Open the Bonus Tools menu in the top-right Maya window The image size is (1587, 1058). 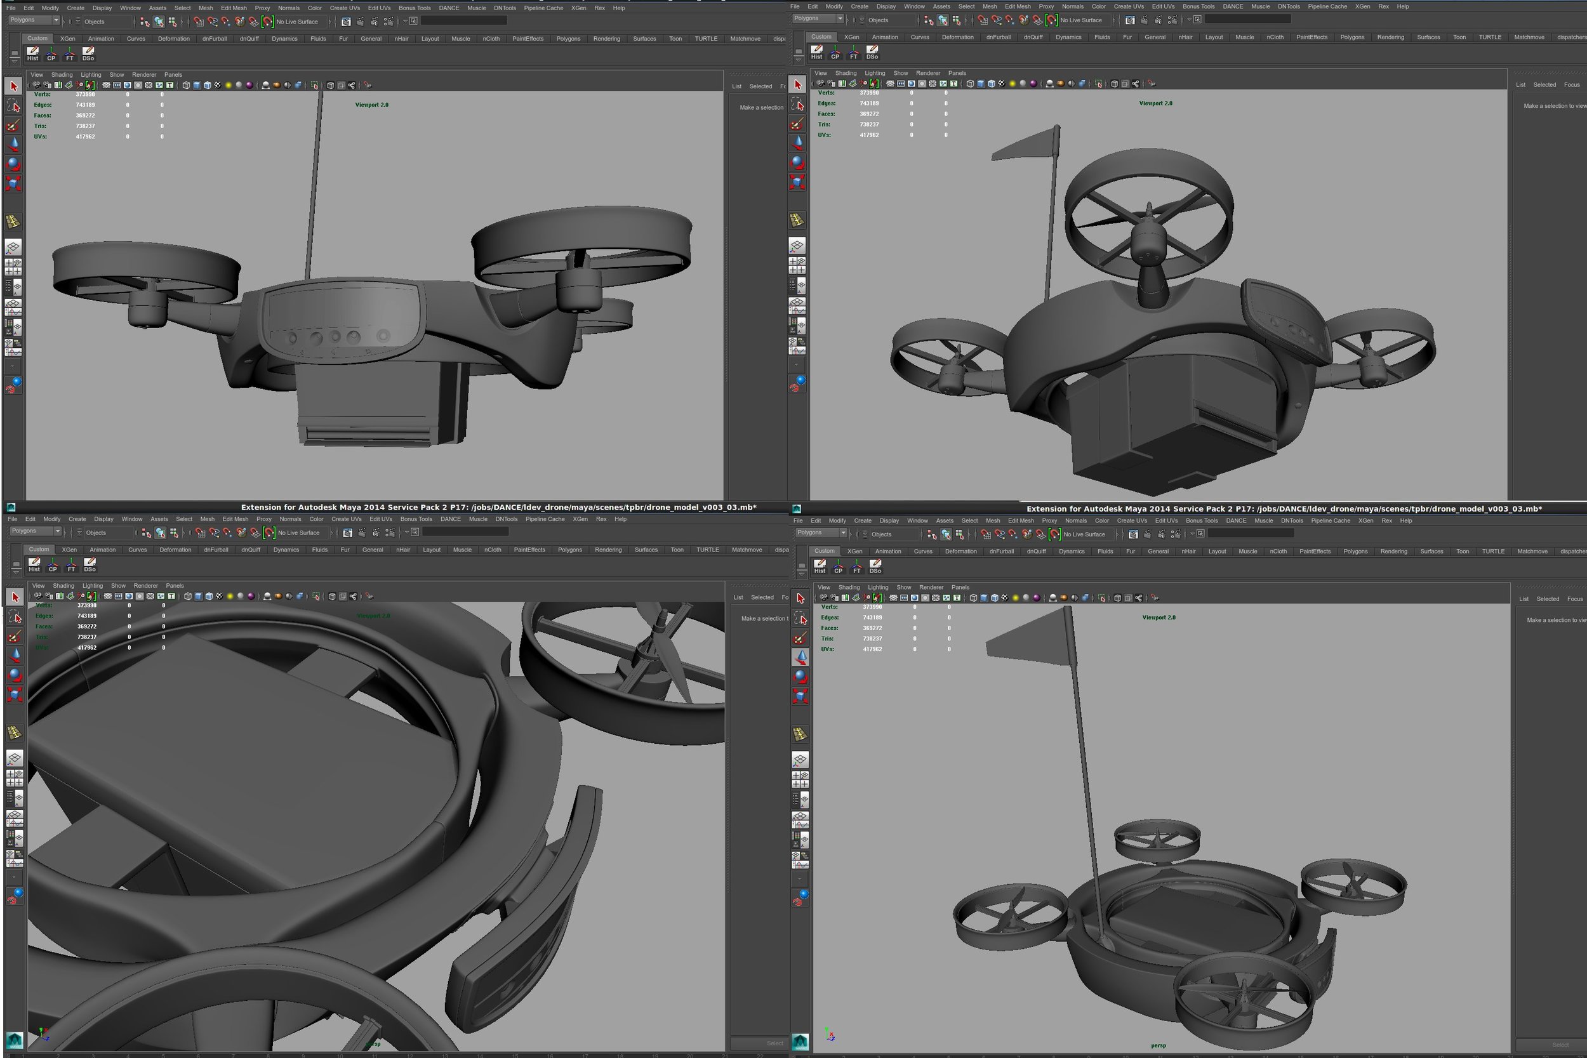click(x=1199, y=6)
